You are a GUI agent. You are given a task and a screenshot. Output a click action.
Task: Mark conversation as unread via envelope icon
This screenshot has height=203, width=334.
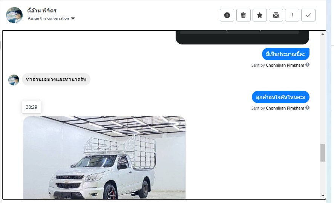coord(276,15)
